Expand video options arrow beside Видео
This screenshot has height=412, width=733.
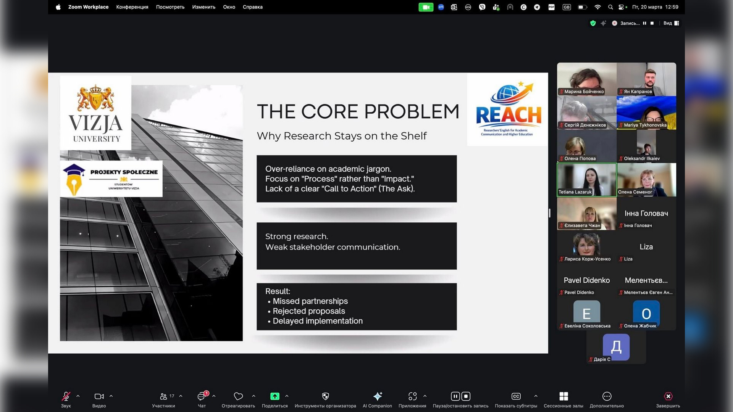tap(111, 396)
